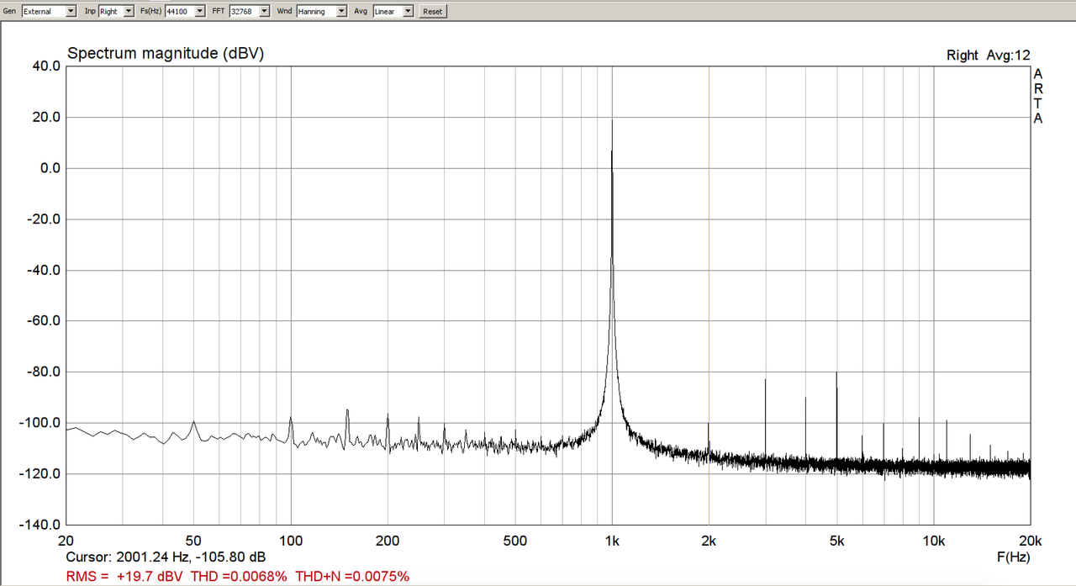Image resolution: width=1076 pixels, height=586 pixels.
Task: Expand the Wnd window dropdown showing Hanning
Action: tap(321, 11)
